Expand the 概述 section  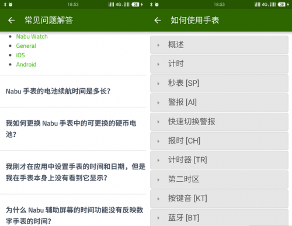[219, 45]
